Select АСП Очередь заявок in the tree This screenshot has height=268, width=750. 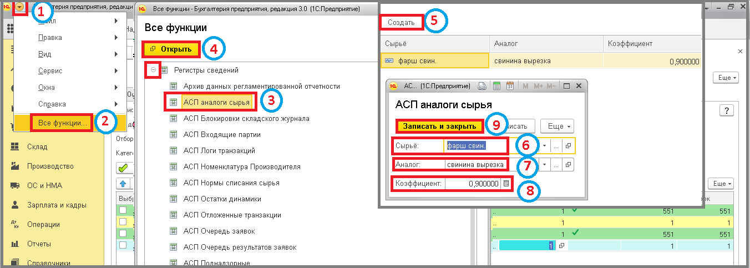(x=219, y=231)
